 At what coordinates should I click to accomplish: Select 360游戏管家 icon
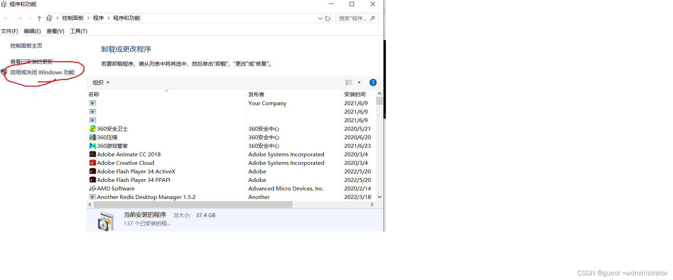93,146
